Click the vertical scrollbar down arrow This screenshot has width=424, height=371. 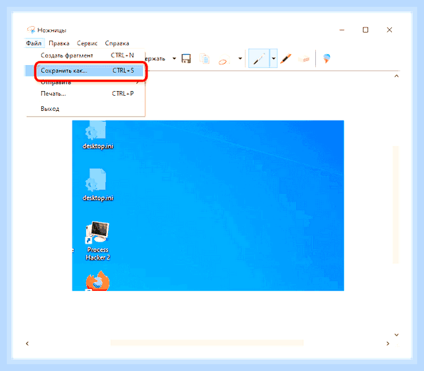tap(397, 335)
